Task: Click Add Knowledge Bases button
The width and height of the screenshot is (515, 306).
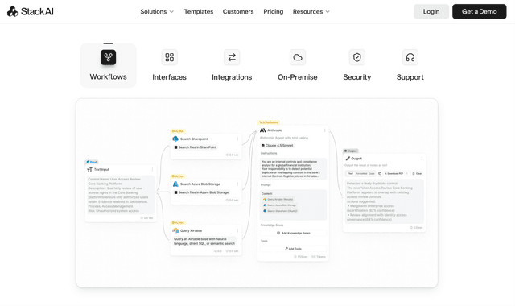Action: coord(293,233)
